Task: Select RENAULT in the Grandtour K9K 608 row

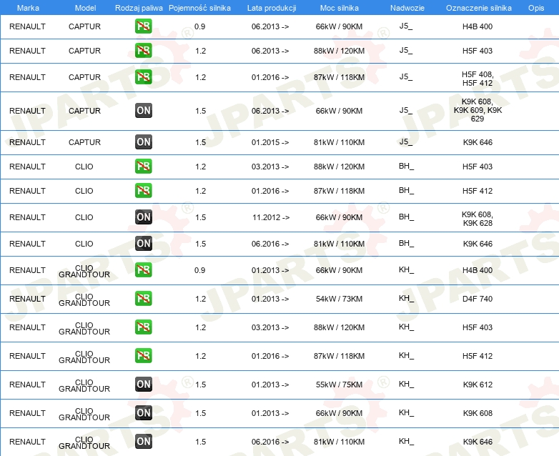Action: tap(27, 413)
